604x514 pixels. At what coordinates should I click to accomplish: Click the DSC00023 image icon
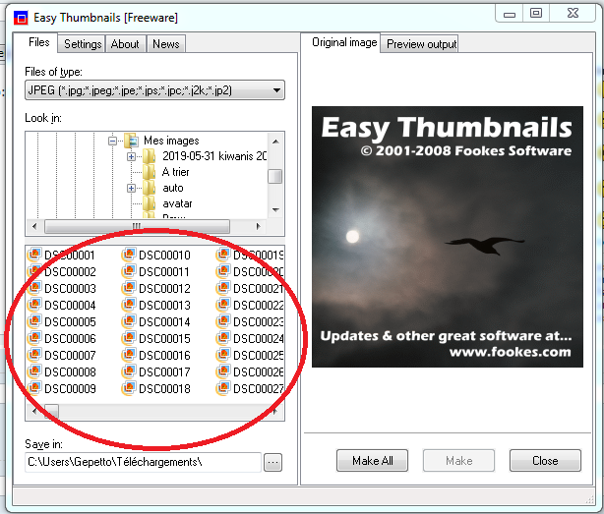coord(222,321)
